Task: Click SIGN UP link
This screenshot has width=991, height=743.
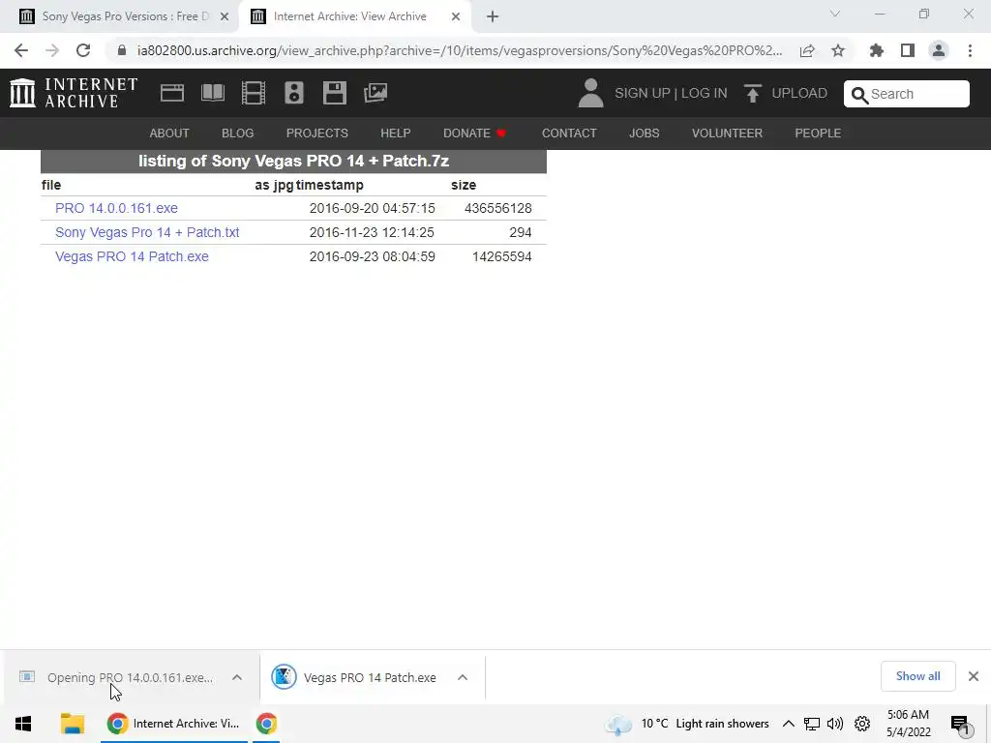Action: 643,94
